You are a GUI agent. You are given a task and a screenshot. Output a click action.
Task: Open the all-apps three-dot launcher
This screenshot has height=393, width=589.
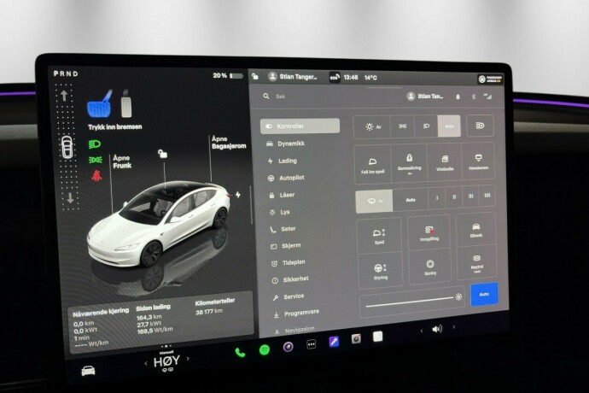(x=312, y=344)
